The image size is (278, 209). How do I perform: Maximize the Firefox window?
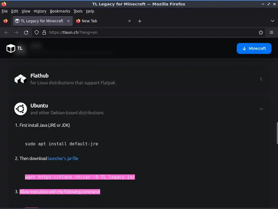tap(269, 4)
